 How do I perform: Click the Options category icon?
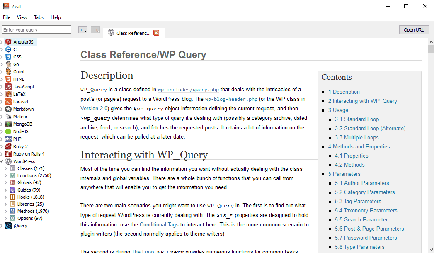click(12, 219)
